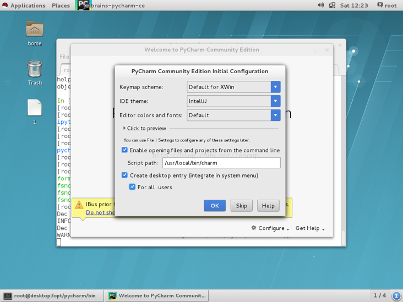
Task: Click the Script path input field
Action: click(221, 163)
